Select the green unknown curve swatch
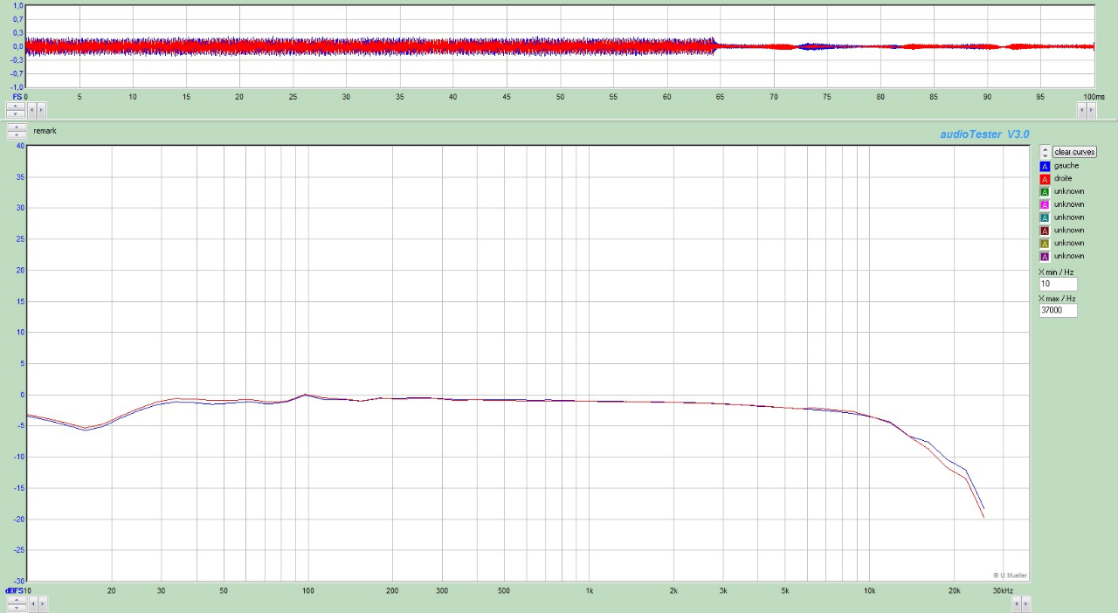1118x613 pixels. tap(1045, 192)
